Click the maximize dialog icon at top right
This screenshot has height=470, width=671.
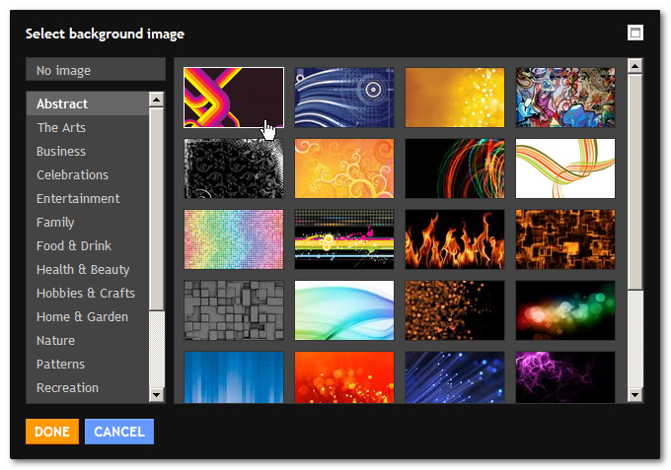tap(635, 33)
